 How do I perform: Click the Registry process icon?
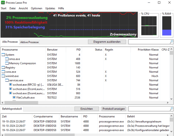(x=3, y=67)
